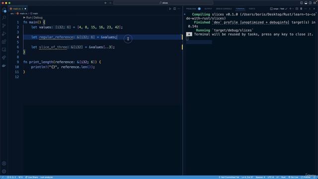Viewport: 318px width, 179px height.
Task: Kill the terminal with trash icon
Action: (x=301, y=9)
